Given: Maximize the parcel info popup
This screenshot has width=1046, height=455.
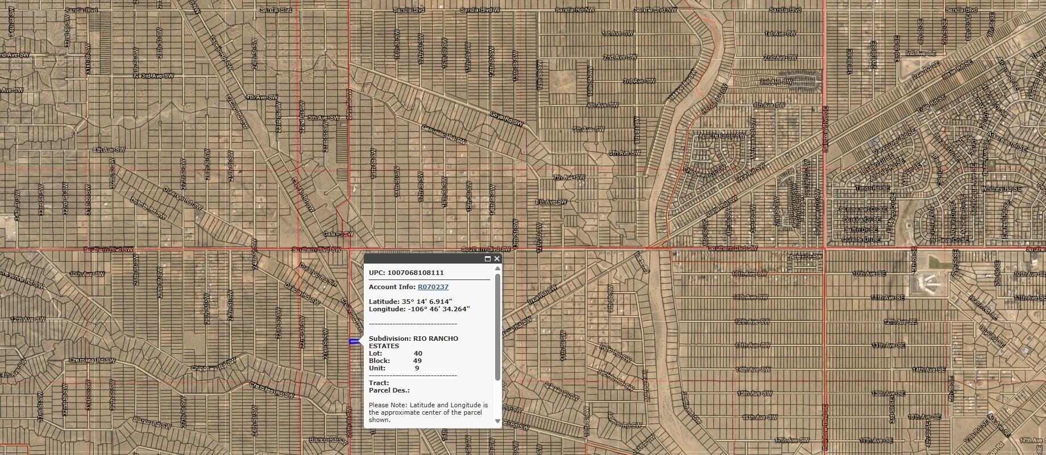Looking at the screenshot, I should (488, 259).
